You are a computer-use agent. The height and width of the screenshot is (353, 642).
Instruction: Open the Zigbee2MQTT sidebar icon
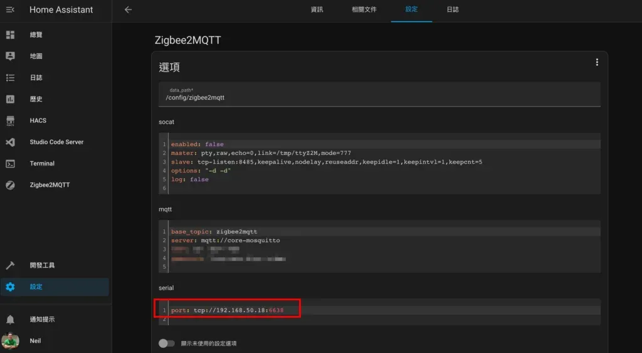coord(10,185)
